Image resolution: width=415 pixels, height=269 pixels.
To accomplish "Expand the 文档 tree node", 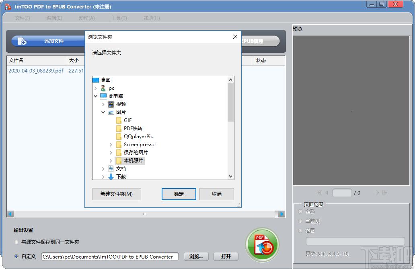I will (103, 169).
